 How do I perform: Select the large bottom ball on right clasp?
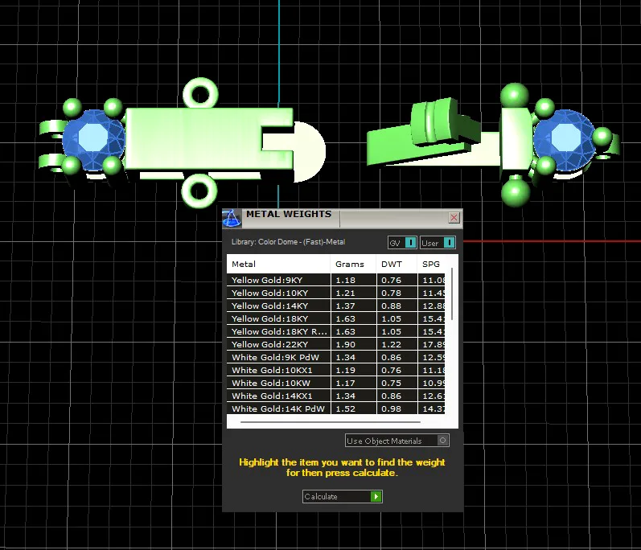515,191
